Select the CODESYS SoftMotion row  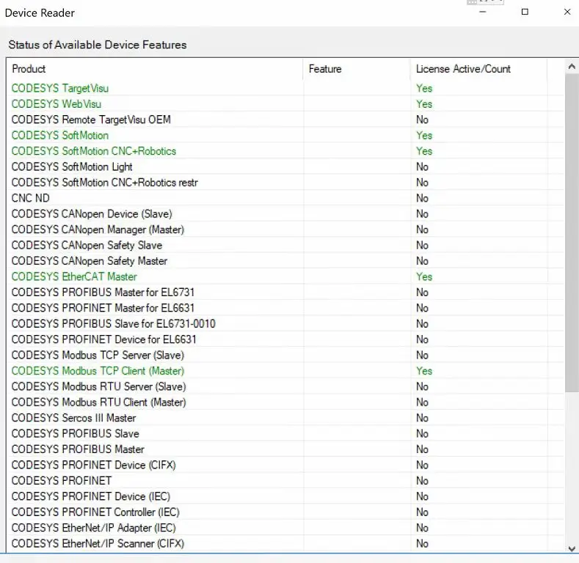point(285,136)
